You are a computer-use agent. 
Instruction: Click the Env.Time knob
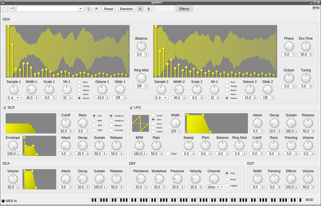click(x=306, y=46)
